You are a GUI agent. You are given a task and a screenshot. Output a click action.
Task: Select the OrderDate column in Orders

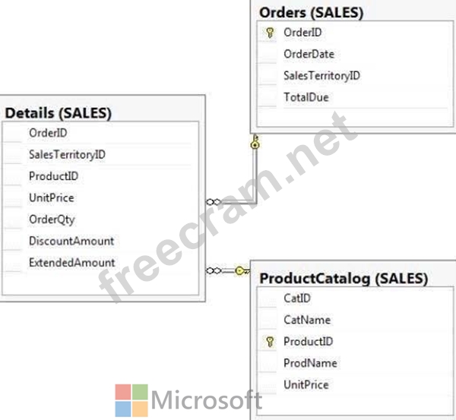[x=355, y=54]
